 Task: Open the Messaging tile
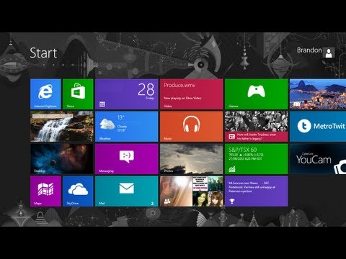click(x=127, y=159)
